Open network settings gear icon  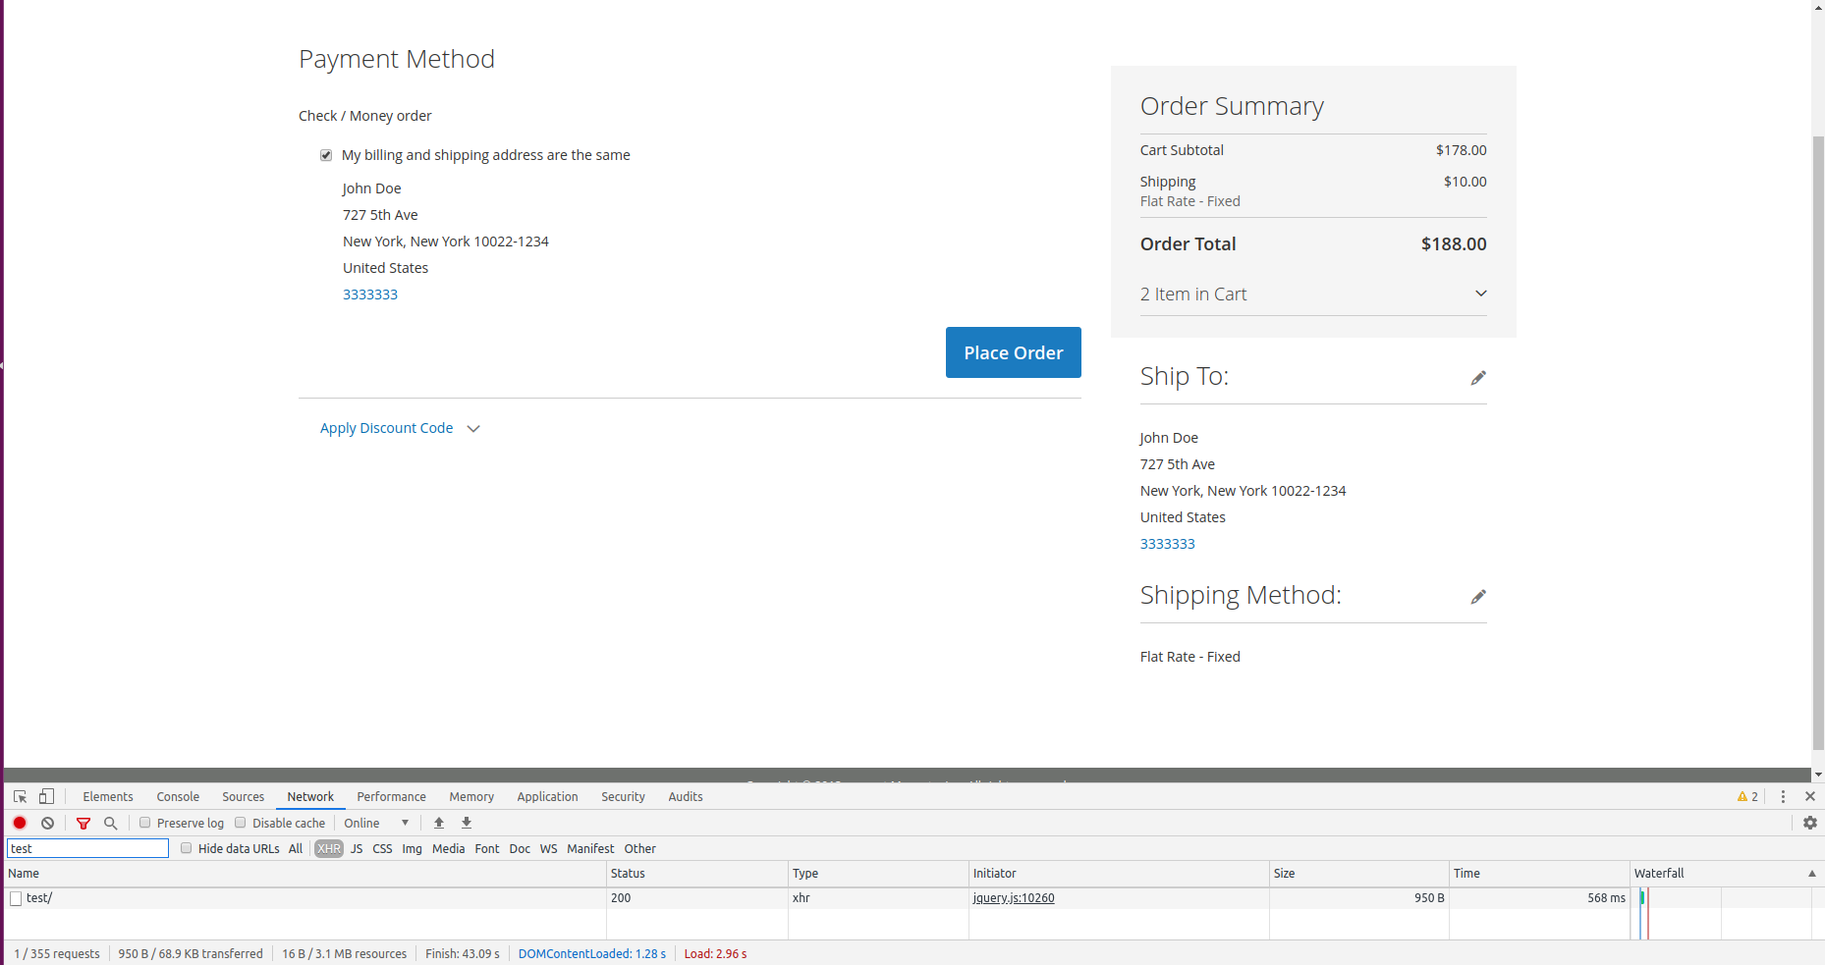(x=1810, y=823)
